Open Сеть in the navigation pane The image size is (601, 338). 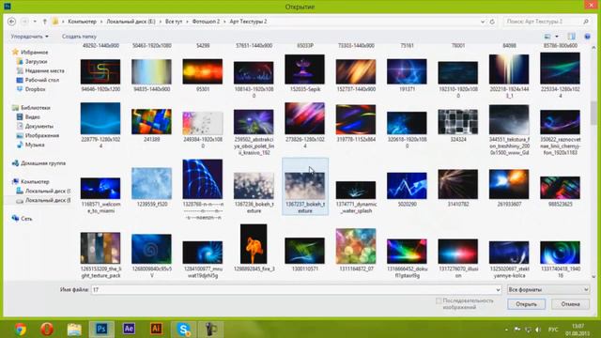26,219
